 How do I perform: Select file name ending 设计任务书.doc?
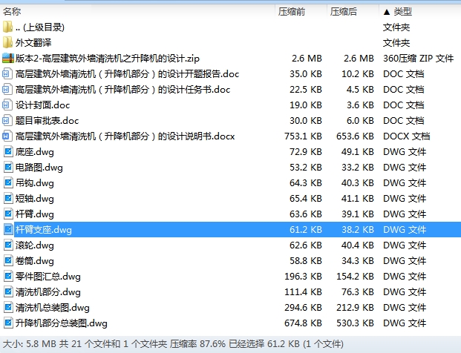(122, 89)
